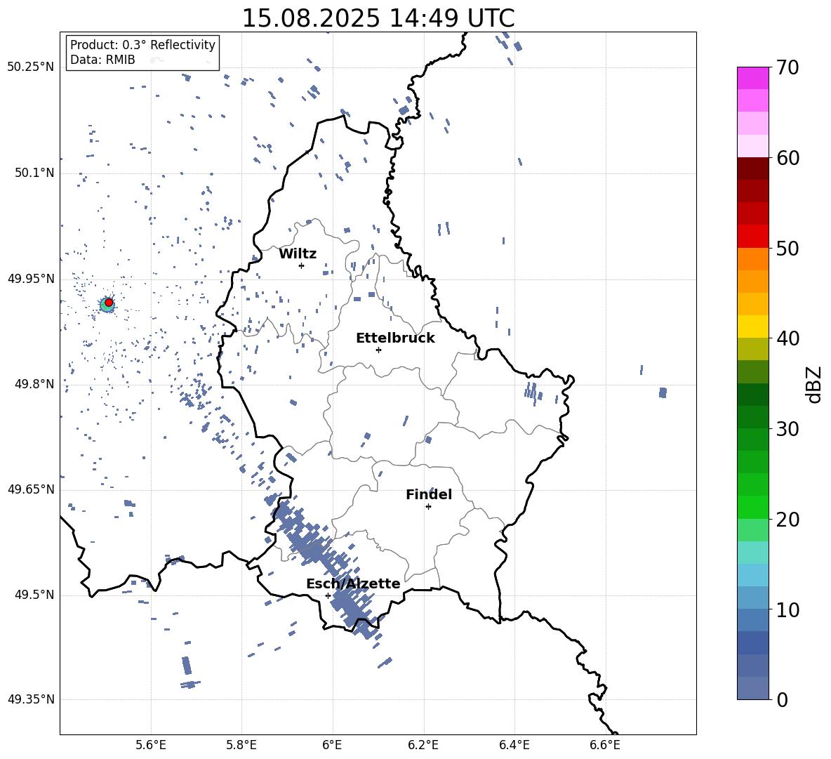831x759 pixels.
Task: Click the Wiltz city label
Action: coord(298,254)
